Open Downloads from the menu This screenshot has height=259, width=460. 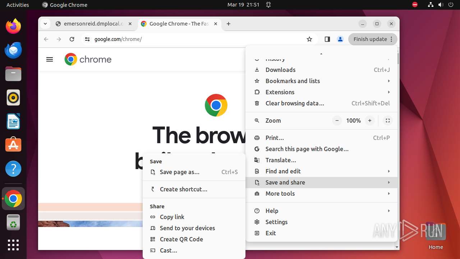(322, 70)
